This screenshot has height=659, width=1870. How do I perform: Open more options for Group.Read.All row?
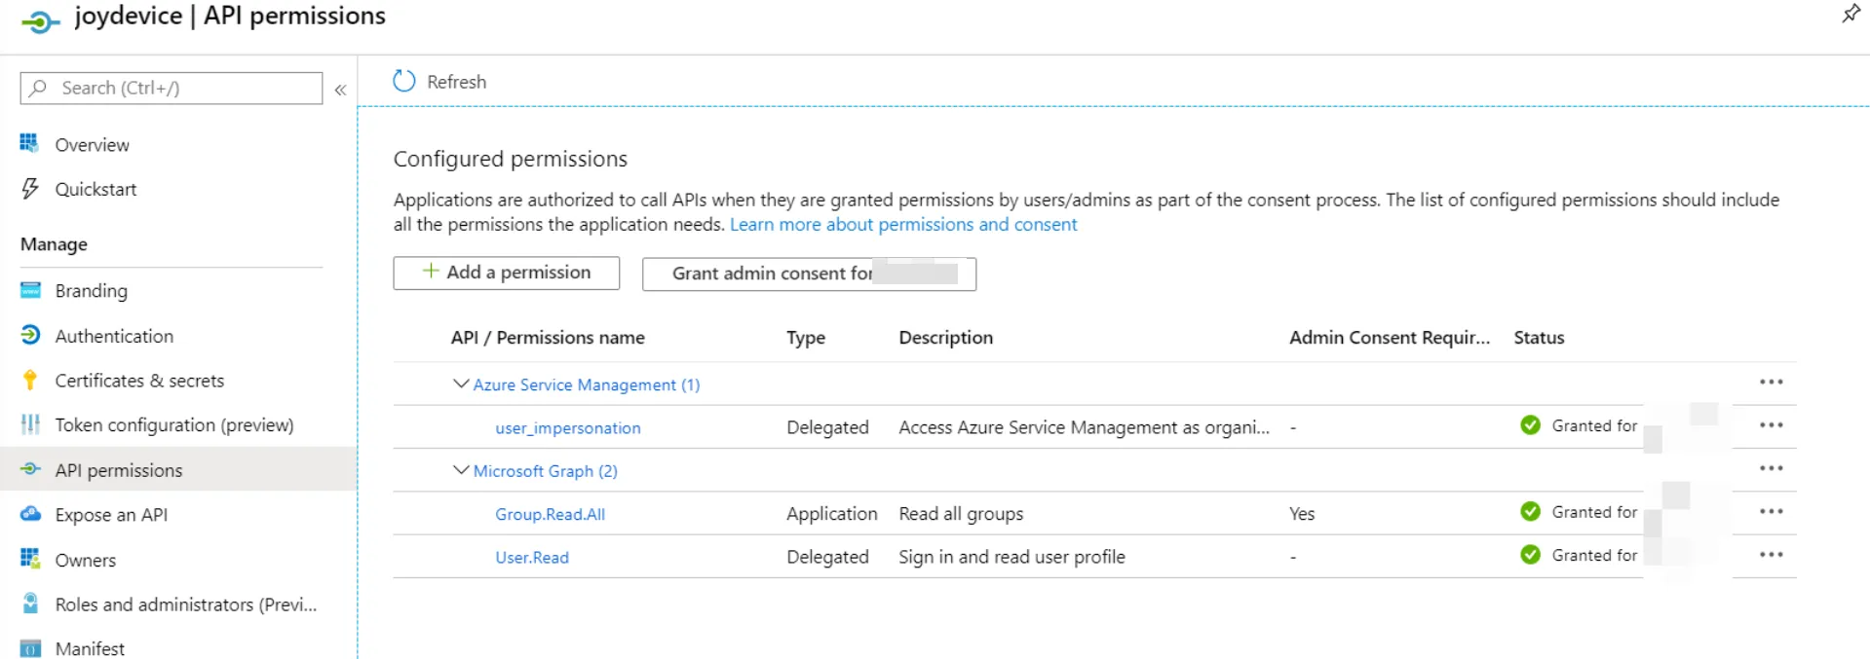click(x=1771, y=512)
